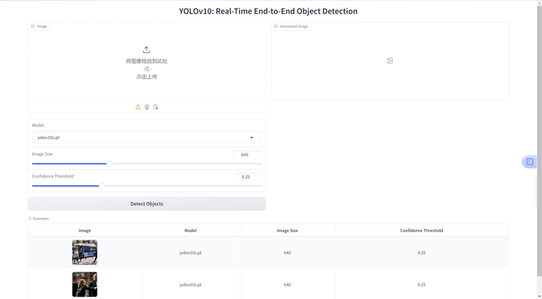542x299 pixels.
Task: Click the Image Size slider handle
Action: [x=110, y=164]
